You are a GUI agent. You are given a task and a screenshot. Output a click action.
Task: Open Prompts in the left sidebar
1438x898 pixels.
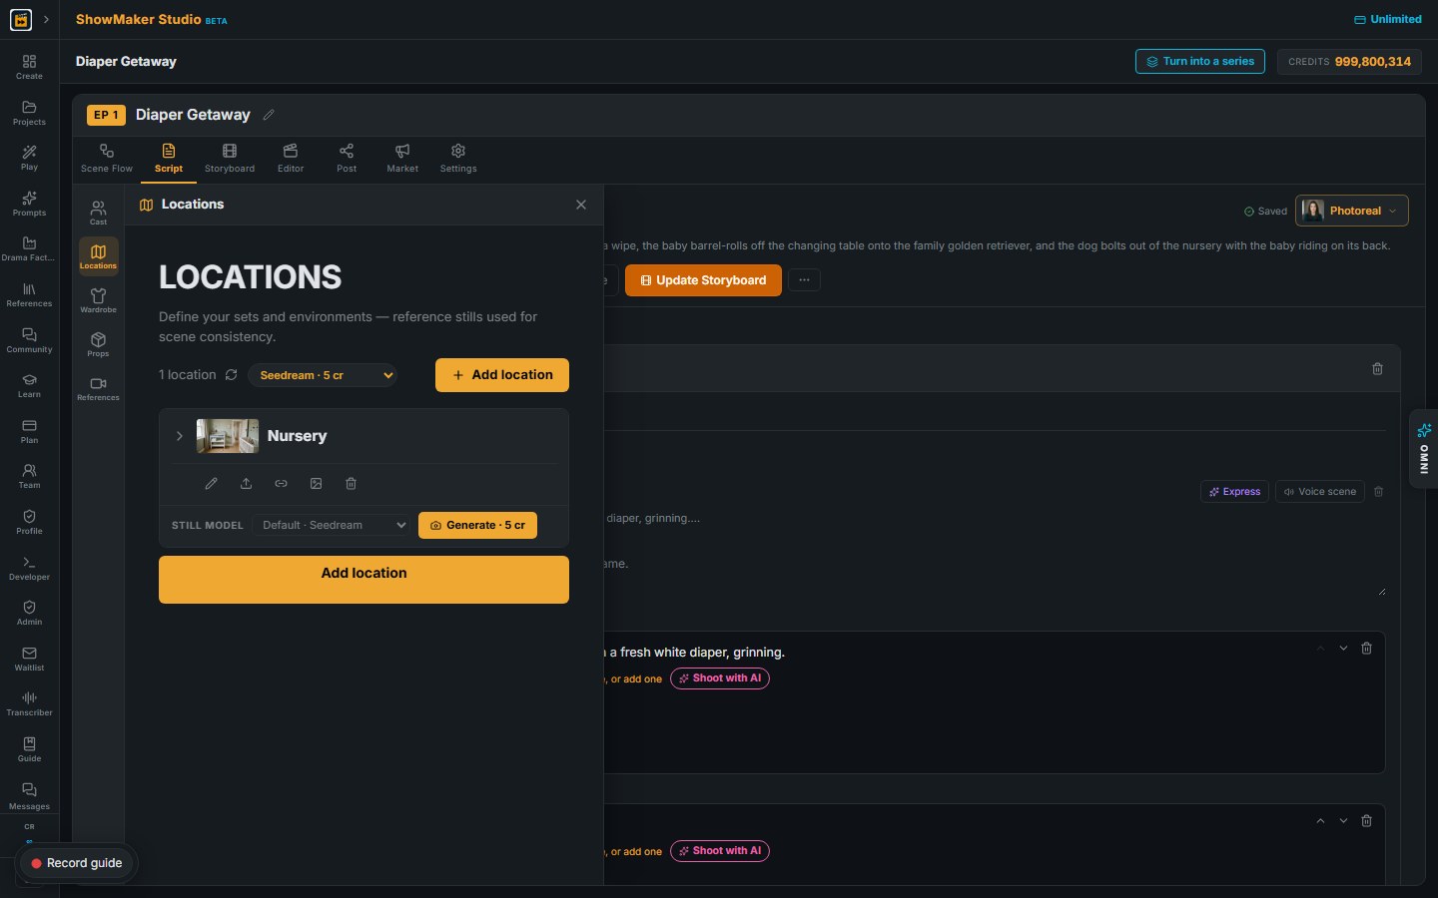(29, 204)
